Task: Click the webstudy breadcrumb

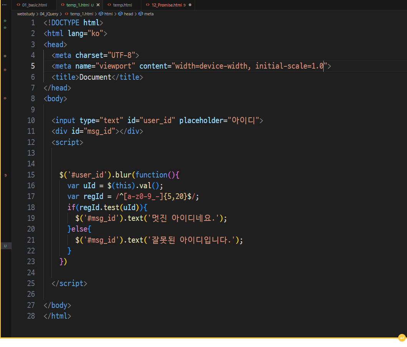Action: pos(26,14)
